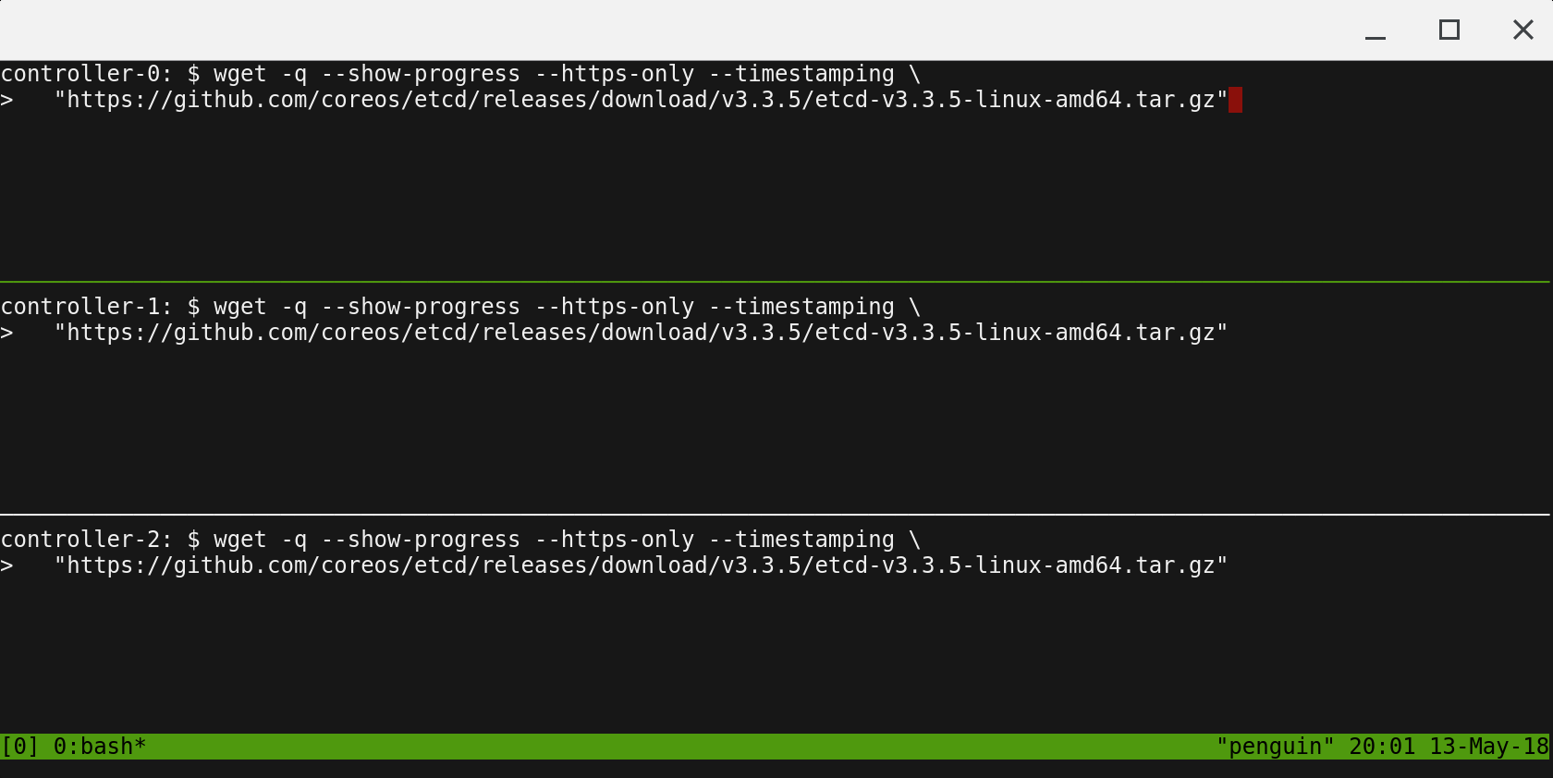The height and width of the screenshot is (778, 1553).
Task: Click the wget command in controller-0 pane
Action: click(239, 74)
